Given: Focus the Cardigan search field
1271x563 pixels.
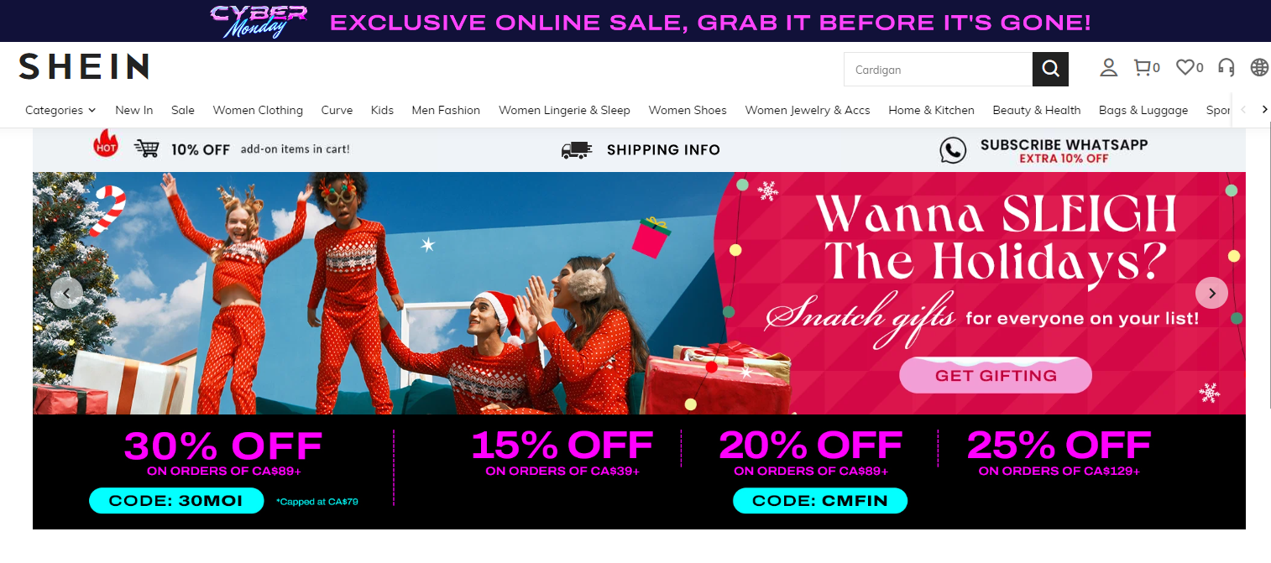Looking at the screenshot, I should [938, 70].
